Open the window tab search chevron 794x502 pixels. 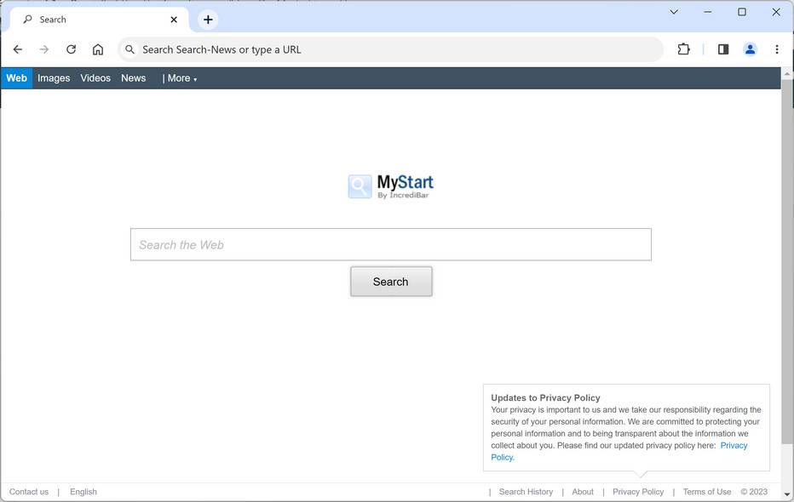coord(673,12)
